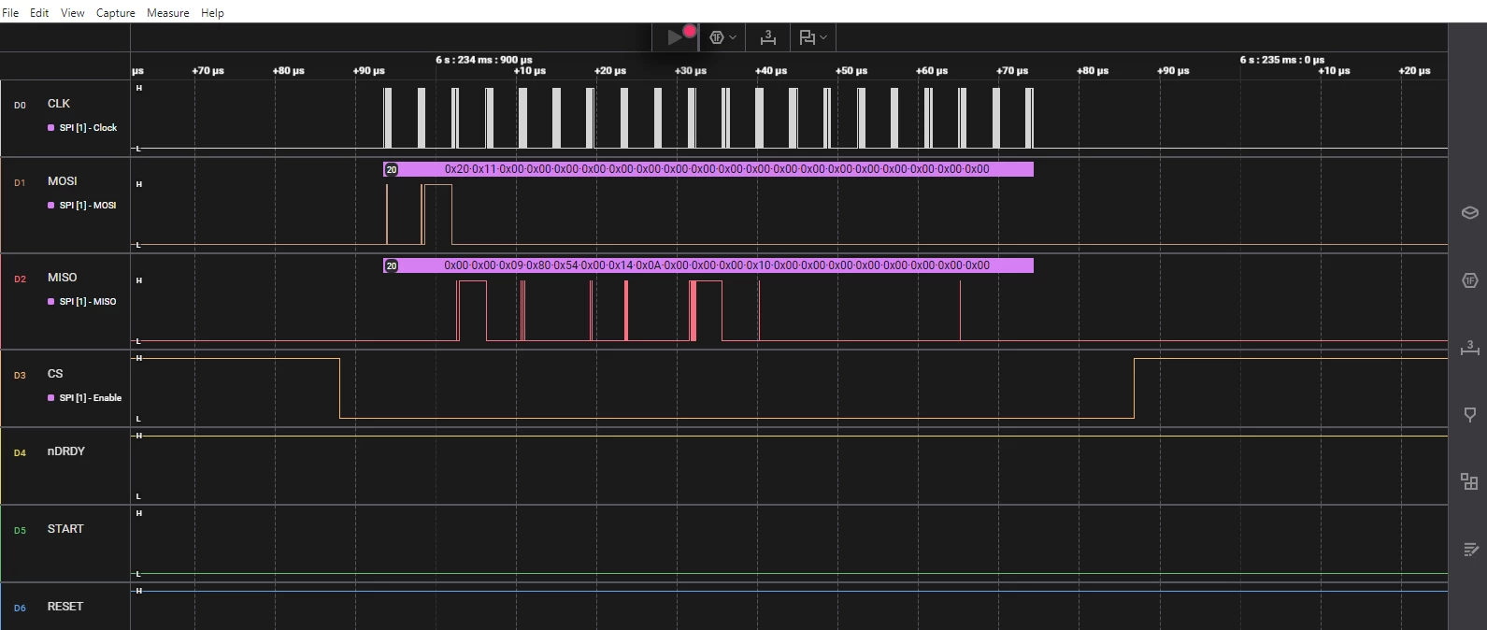Click the MOSI decoded bar starting 0x20·0x11
This screenshot has width=1487, height=630.
tap(708, 169)
